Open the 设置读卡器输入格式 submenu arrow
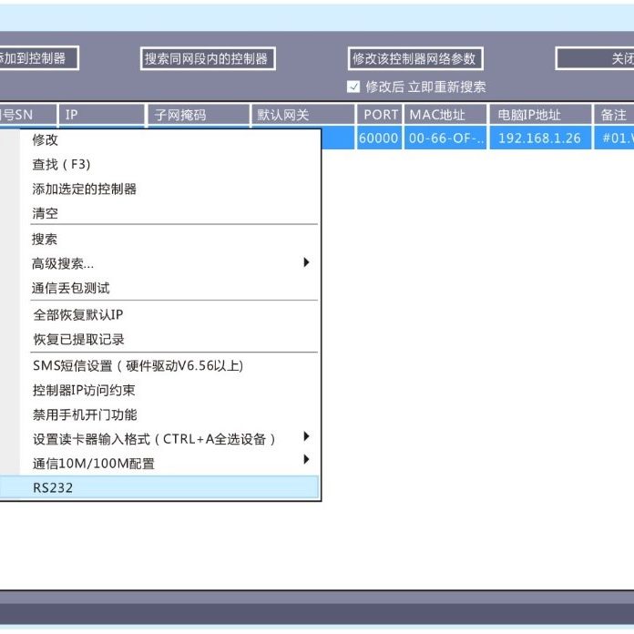Viewport: 634px width, 634px height. click(x=306, y=437)
